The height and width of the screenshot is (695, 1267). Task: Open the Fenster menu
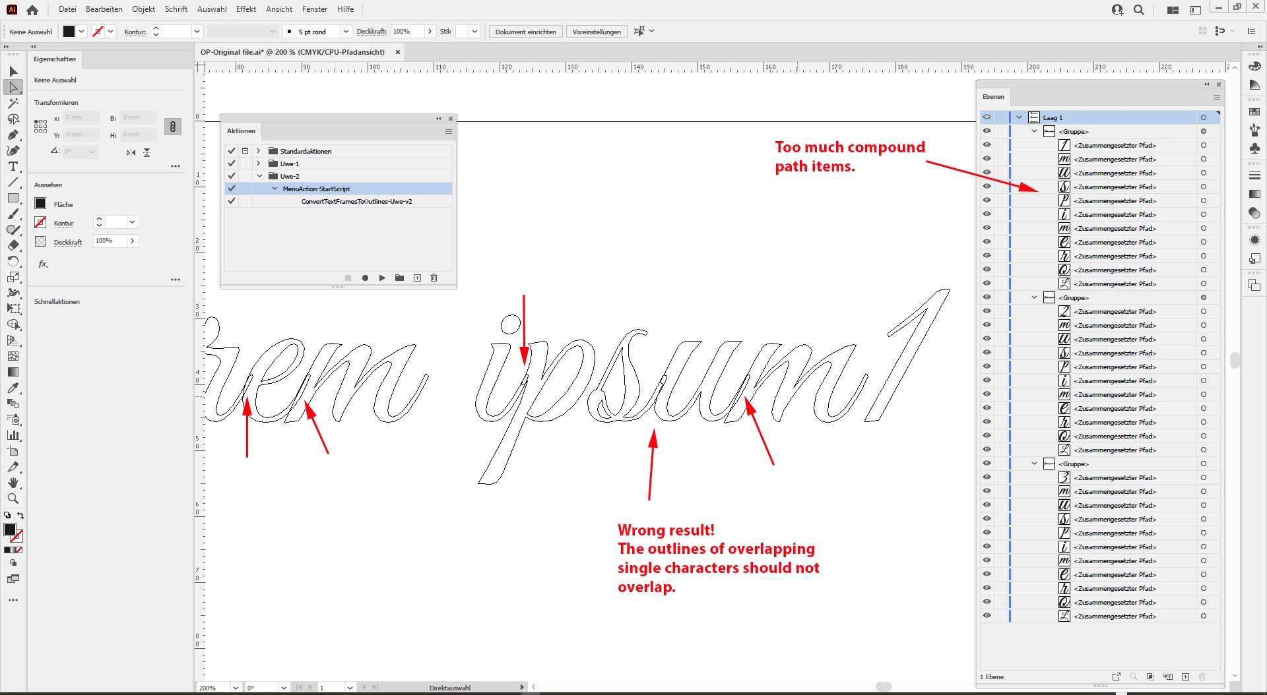coord(315,9)
